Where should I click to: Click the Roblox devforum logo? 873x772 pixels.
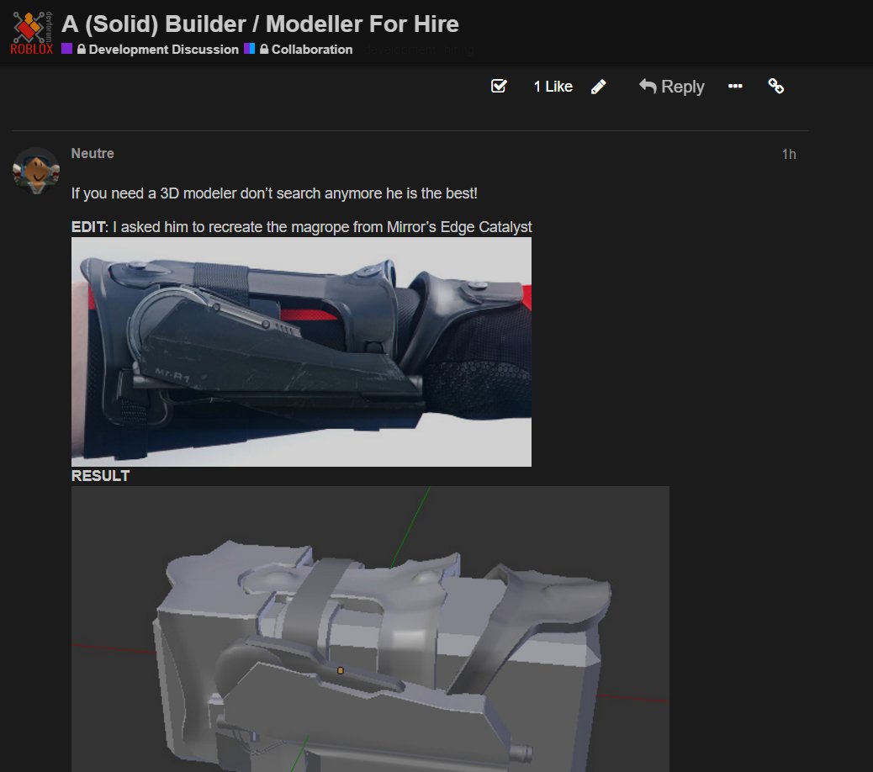pos(32,33)
